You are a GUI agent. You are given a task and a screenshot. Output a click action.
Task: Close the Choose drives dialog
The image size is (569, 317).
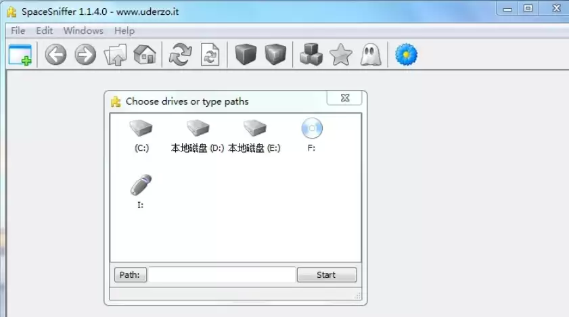click(344, 98)
